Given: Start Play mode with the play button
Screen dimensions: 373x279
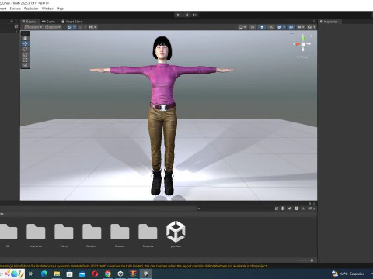Looking at the screenshot, I should coord(178,15).
